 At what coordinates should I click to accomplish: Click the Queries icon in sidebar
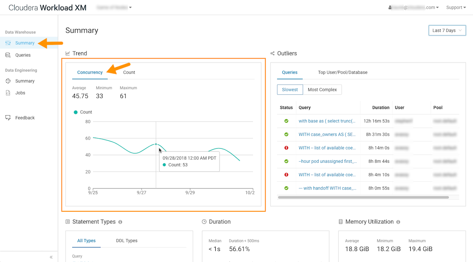[8, 55]
